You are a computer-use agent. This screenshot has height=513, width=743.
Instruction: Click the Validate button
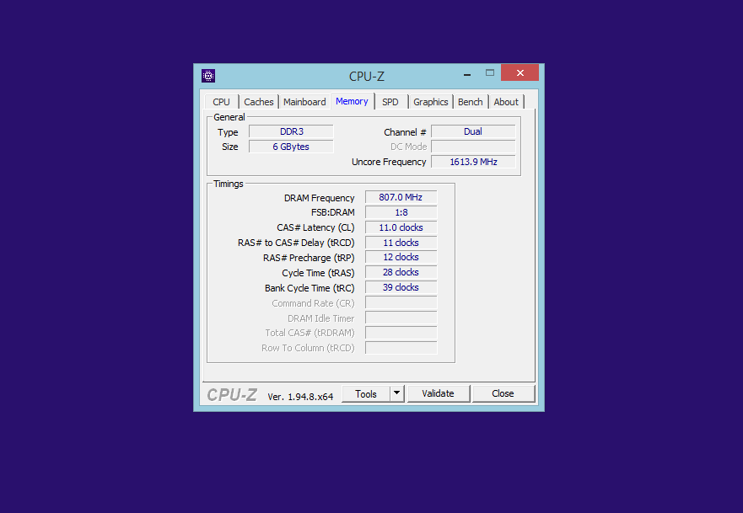pos(439,393)
